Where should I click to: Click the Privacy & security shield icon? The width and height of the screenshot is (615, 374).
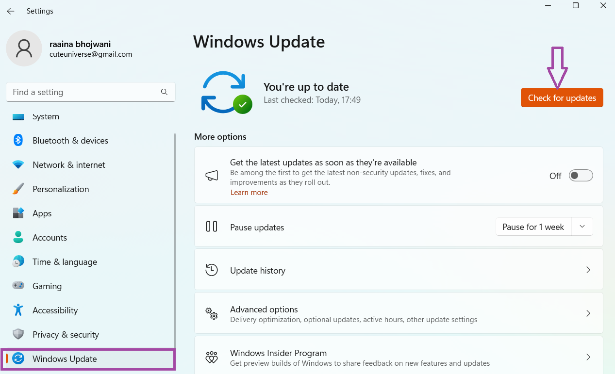(x=18, y=334)
